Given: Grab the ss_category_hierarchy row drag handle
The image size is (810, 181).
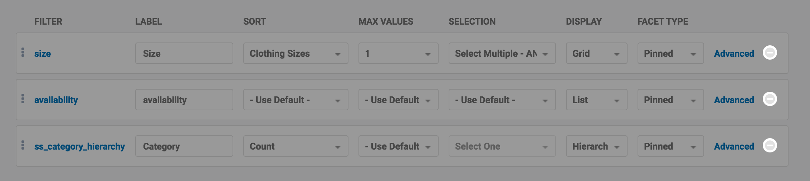Looking at the screenshot, I should [x=23, y=145].
